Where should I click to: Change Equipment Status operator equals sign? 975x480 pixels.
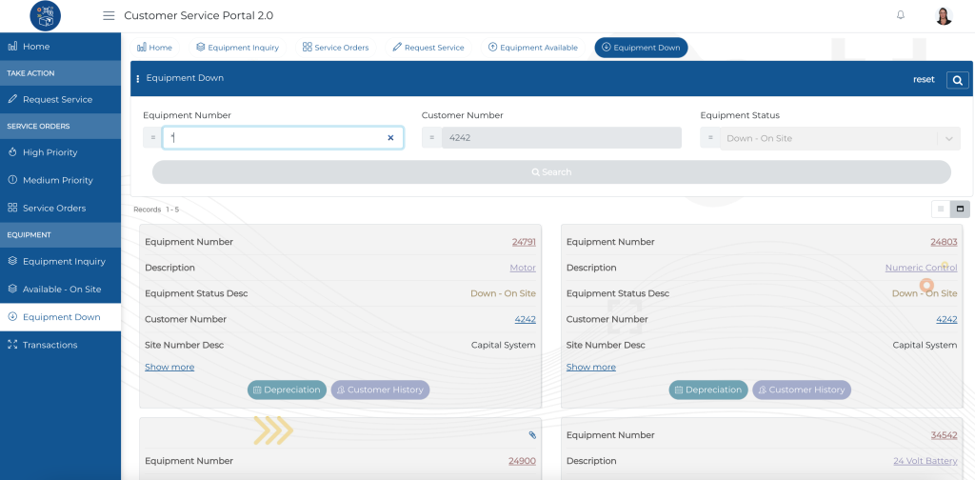710,138
